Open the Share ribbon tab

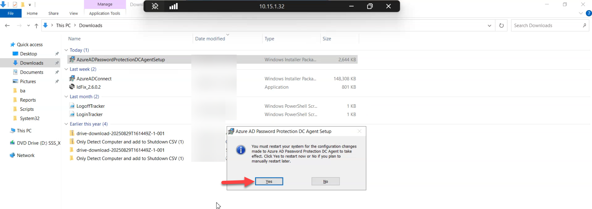(x=54, y=13)
